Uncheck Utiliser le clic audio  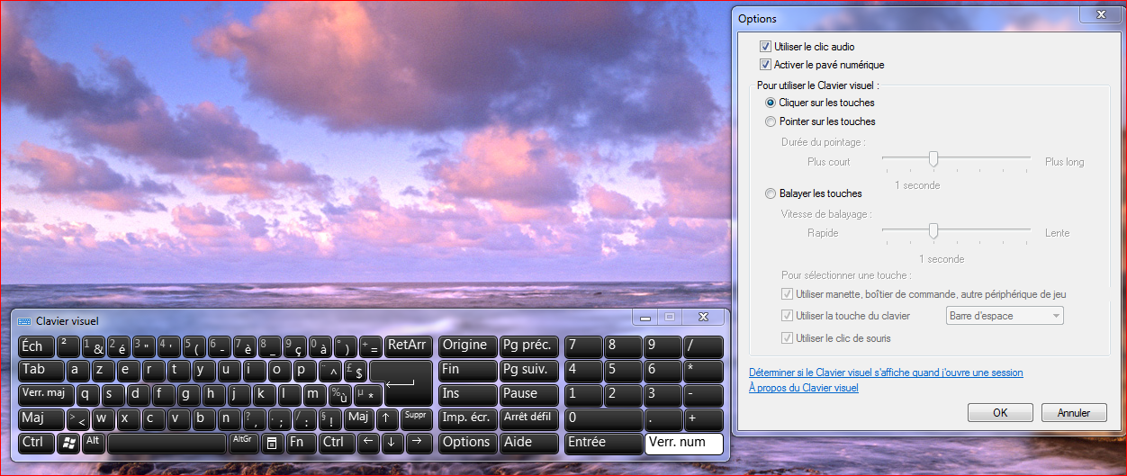point(766,47)
